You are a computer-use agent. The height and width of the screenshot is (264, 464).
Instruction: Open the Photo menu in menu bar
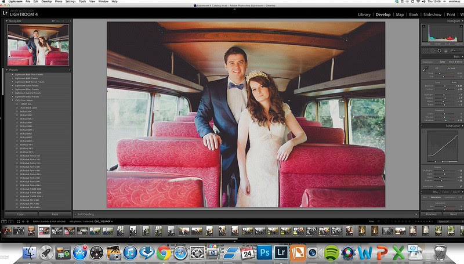(x=59, y=2)
